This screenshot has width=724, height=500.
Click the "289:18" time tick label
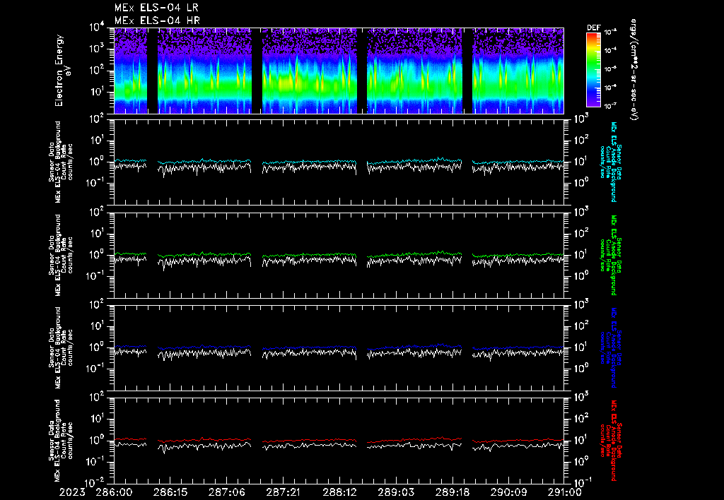pyautogui.click(x=452, y=492)
